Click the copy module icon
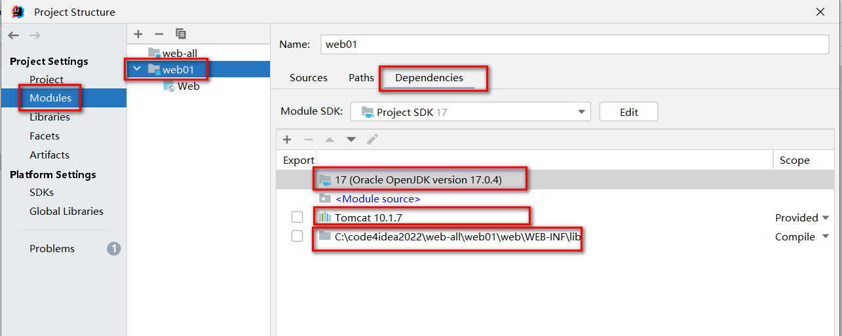This screenshot has height=336, width=842. (181, 34)
